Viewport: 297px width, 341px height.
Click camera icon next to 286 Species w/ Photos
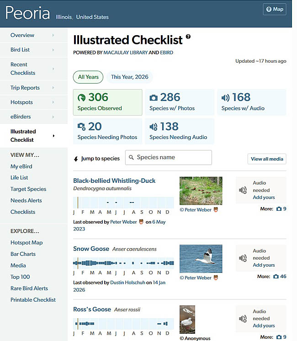154,98
